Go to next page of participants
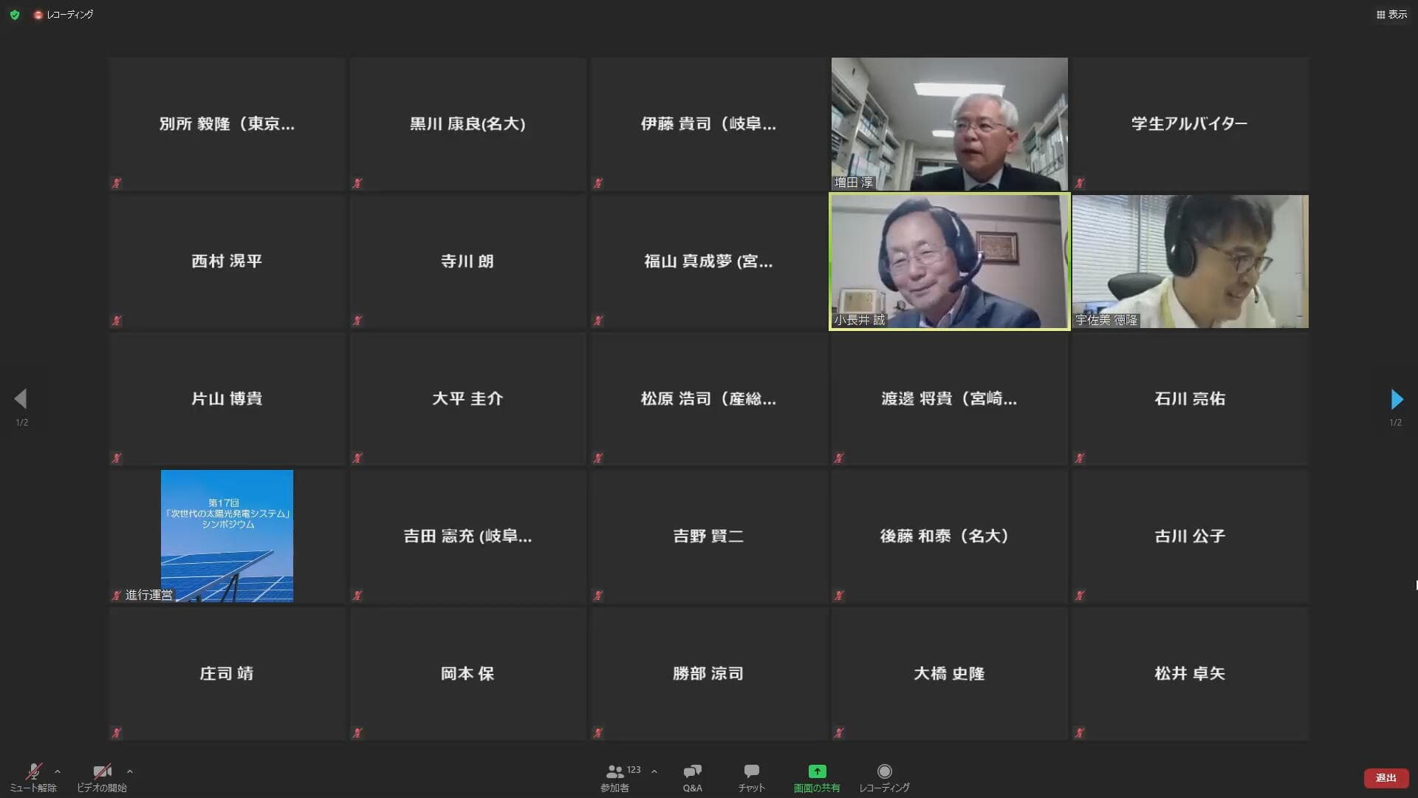The height and width of the screenshot is (798, 1418). [1396, 400]
